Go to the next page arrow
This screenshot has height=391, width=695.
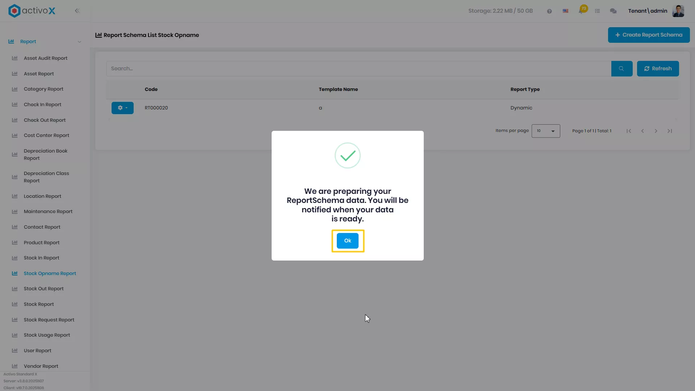656,131
